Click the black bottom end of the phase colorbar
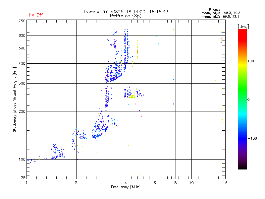Image resolution: width=265 pixels, height=199 pixels. point(242,167)
